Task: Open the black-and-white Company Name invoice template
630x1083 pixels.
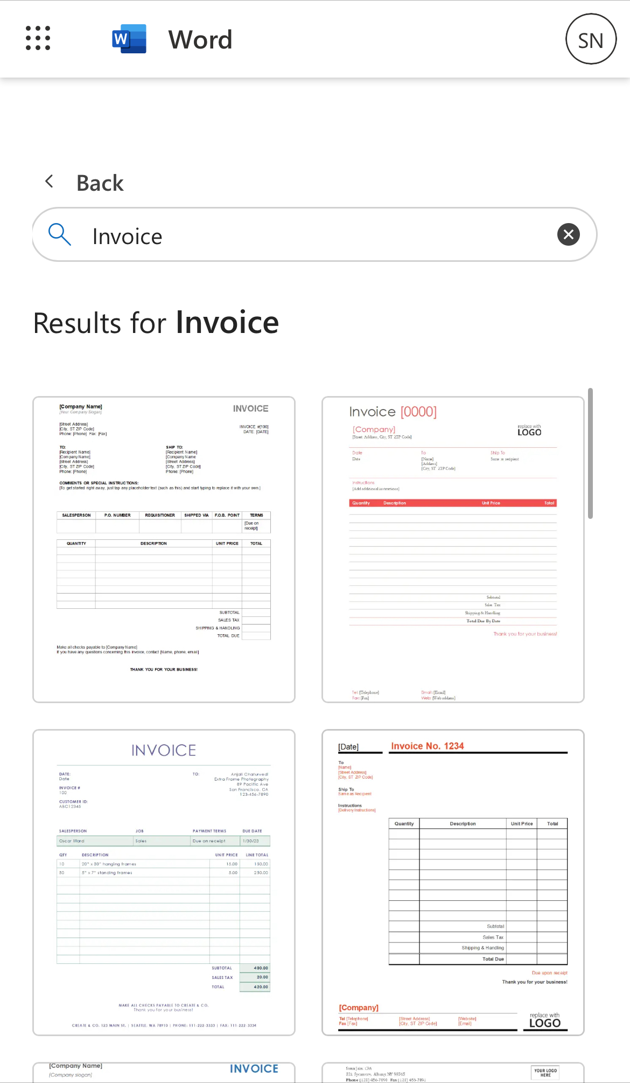Action: tap(164, 550)
